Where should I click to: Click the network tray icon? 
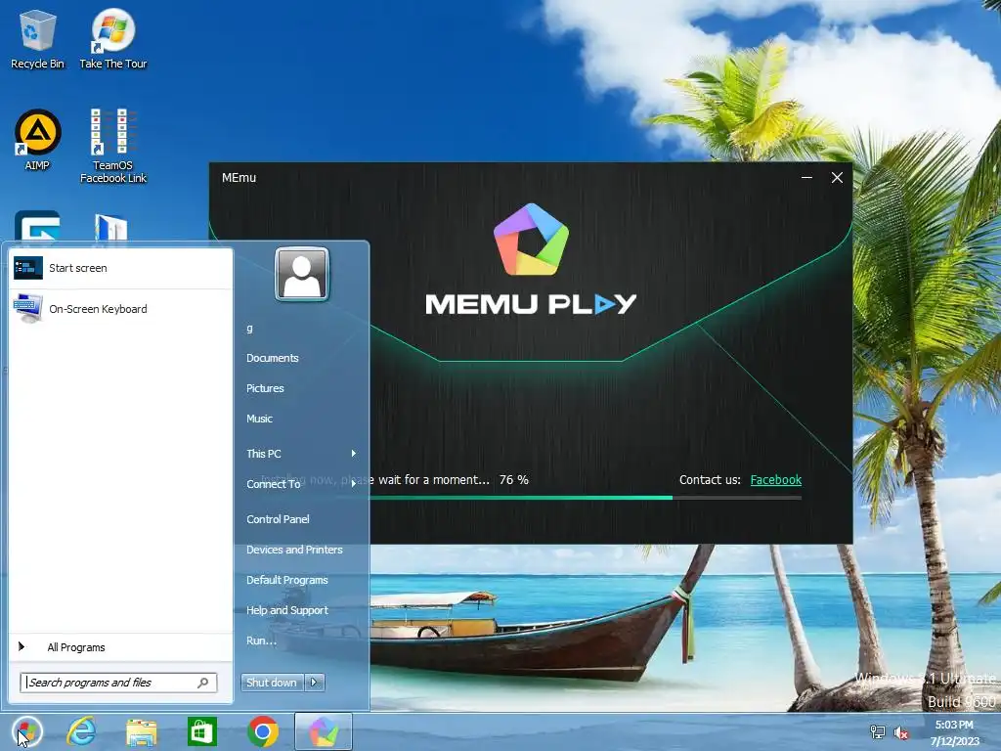(877, 732)
